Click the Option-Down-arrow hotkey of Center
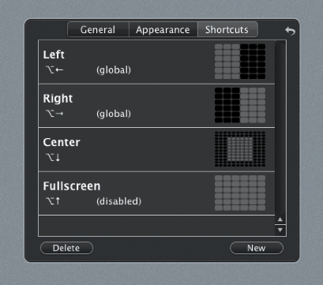323x285 pixels. pyautogui.click(x=53, y=158)
